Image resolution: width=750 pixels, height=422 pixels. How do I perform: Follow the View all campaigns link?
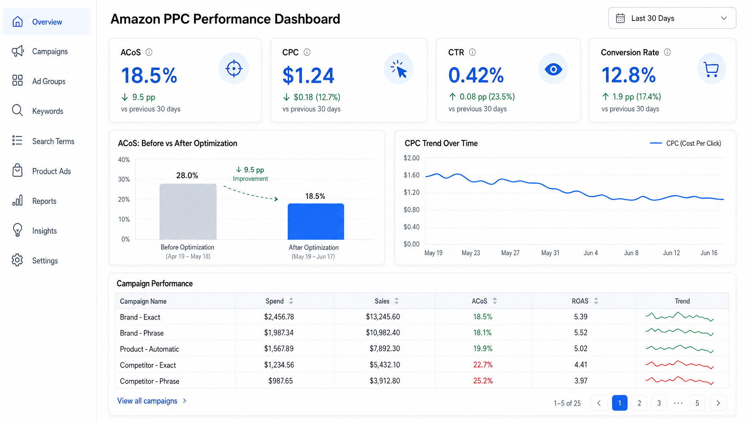coord(152,401)
